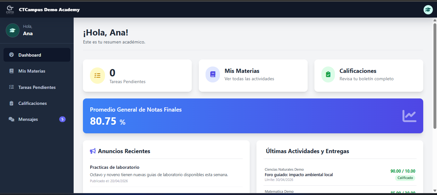Click the page vertical scrollbar thumb
The image size is (437, 195).
coord(435,76)
